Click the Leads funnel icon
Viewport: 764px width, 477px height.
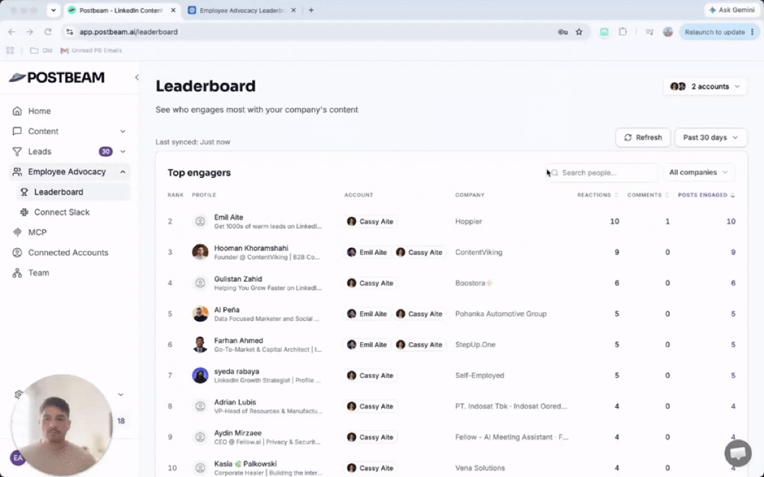click(17, 151)
